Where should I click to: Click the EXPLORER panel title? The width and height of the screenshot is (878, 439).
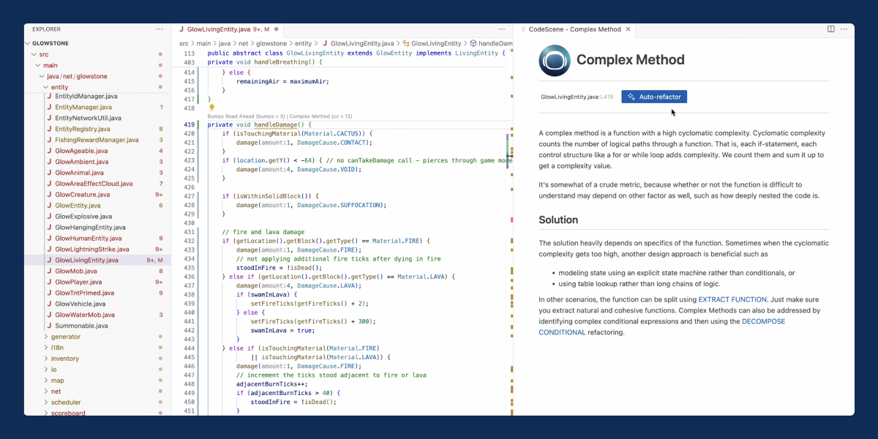click(46, 29)
